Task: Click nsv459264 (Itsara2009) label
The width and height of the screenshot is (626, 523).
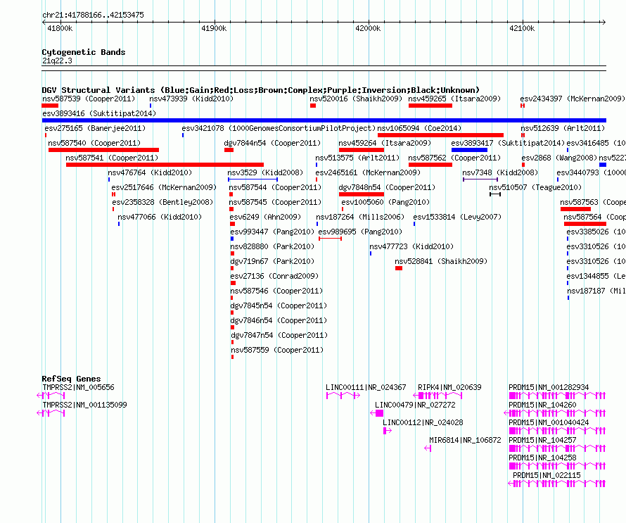Action: 385,143
